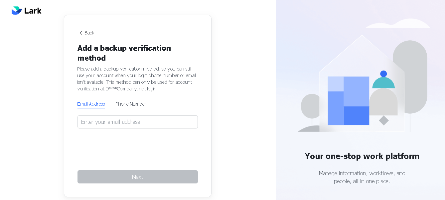
Task: Click the Back chevron arrow
Action: point(81,33)
